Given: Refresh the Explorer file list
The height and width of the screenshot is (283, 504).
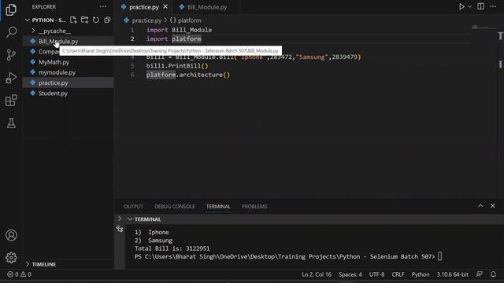Looking at the screenshot, I should tap(96, 20).
